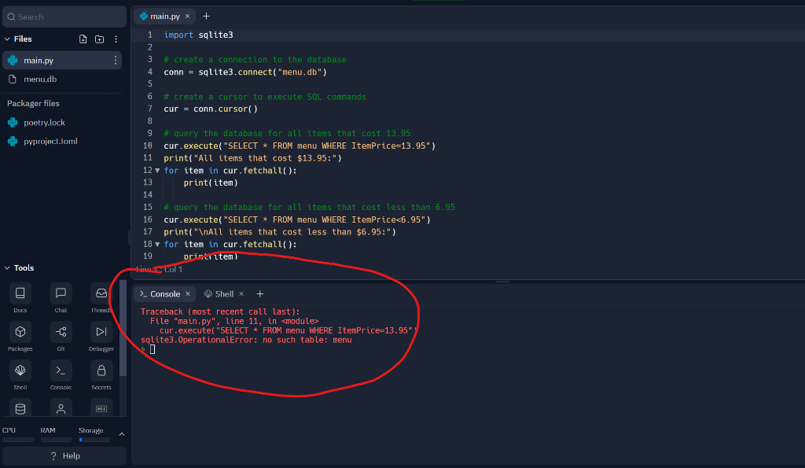
Task: Open the Help button
Action: (64, 455)
